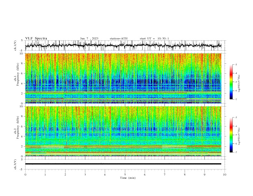Click the 'ch.3(V)' axis label
Viewport: 253px width, 196px height.
point(15,164)
